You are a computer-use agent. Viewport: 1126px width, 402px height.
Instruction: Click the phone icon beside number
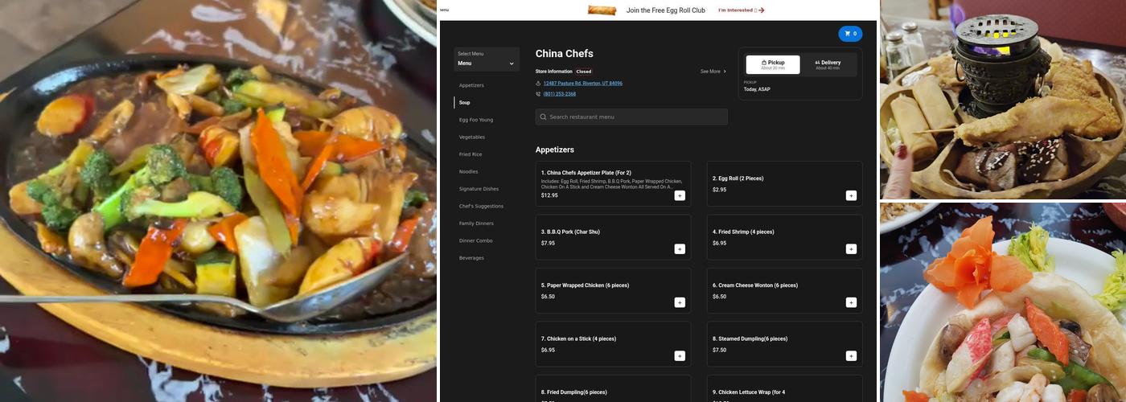[x=538, y=94]
